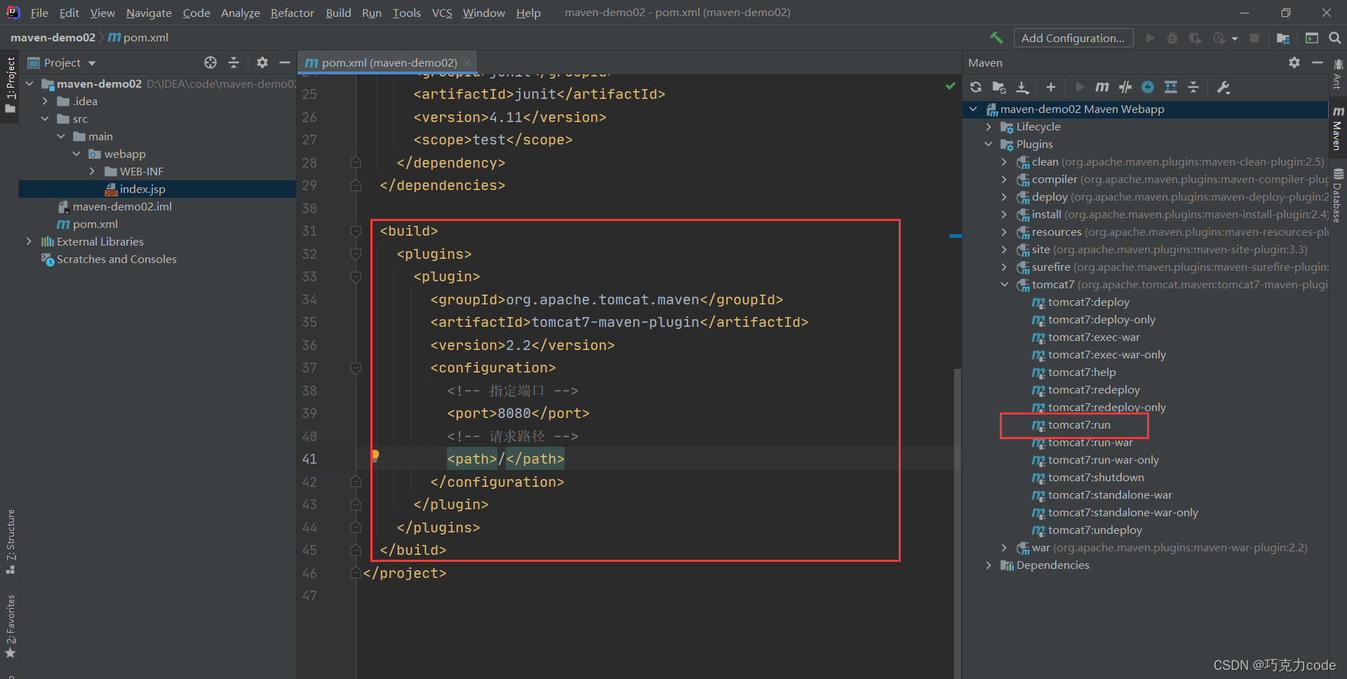The width and height of the screenshot is (1347, 679).
Task: Open Refactor menu
Action: point(292,13)
